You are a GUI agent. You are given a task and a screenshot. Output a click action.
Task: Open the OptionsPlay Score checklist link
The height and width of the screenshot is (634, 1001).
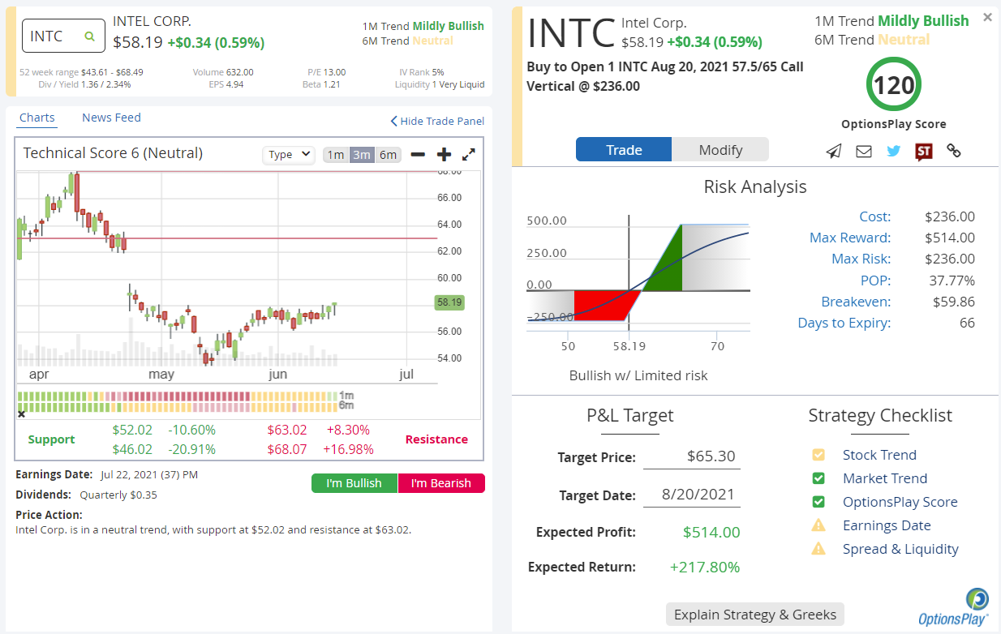point(900,502)
